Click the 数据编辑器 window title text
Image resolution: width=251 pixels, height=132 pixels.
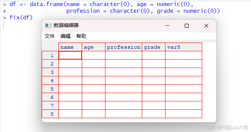(66, 25)
